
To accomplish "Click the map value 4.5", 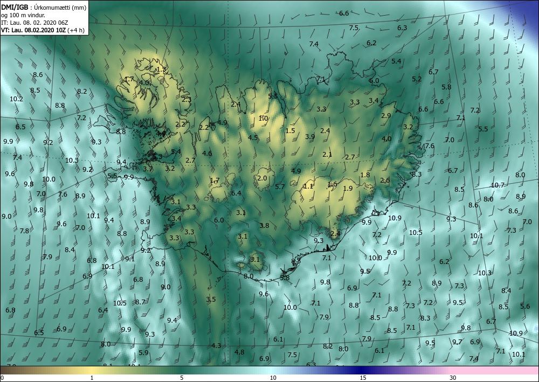I will 253,137.
